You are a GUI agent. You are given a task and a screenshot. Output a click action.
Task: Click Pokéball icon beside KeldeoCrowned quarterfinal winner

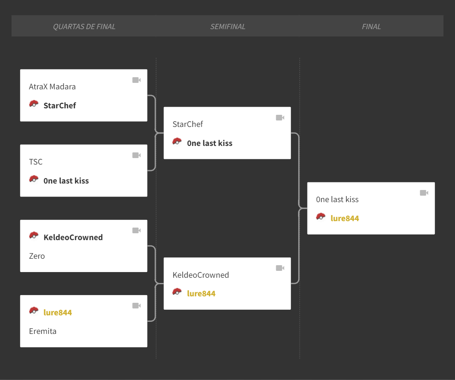tap(34, 236)
